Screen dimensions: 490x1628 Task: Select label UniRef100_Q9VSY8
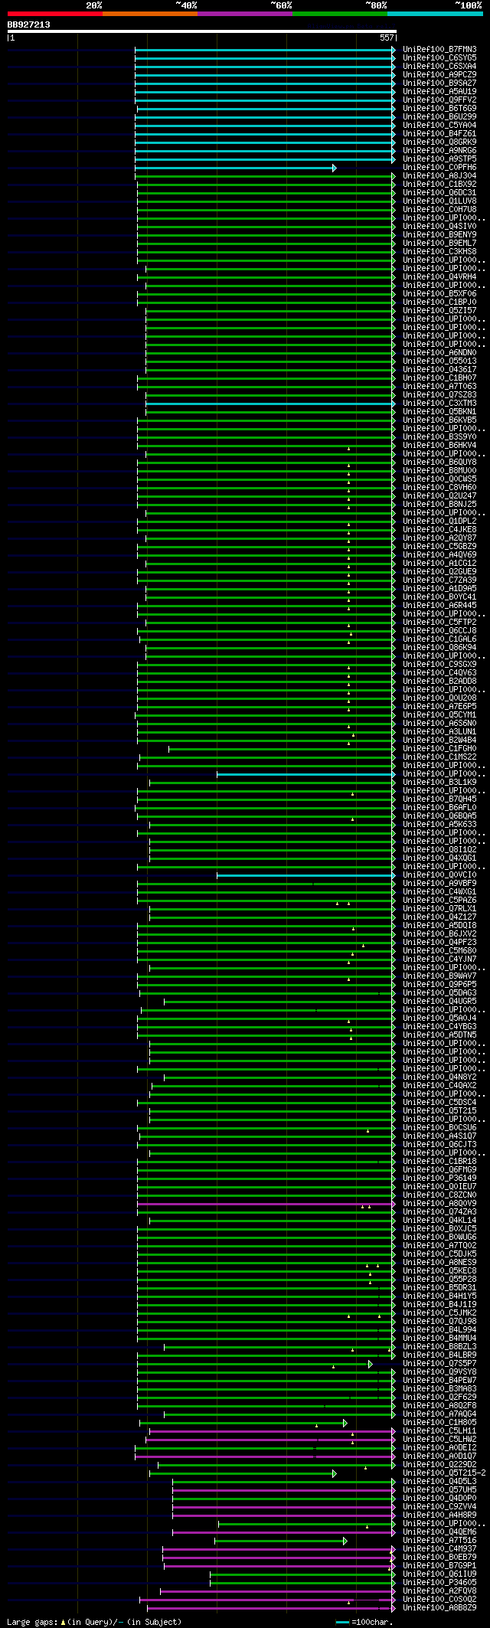(x=439, y=1372)
